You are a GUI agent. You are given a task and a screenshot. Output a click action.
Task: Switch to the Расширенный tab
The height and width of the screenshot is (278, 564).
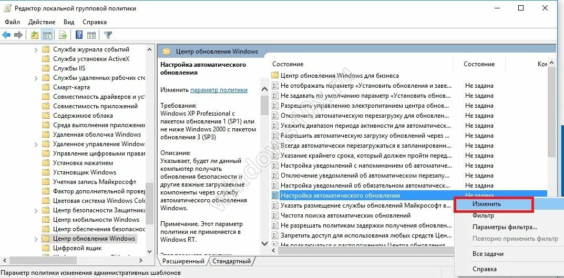(183, 261)
